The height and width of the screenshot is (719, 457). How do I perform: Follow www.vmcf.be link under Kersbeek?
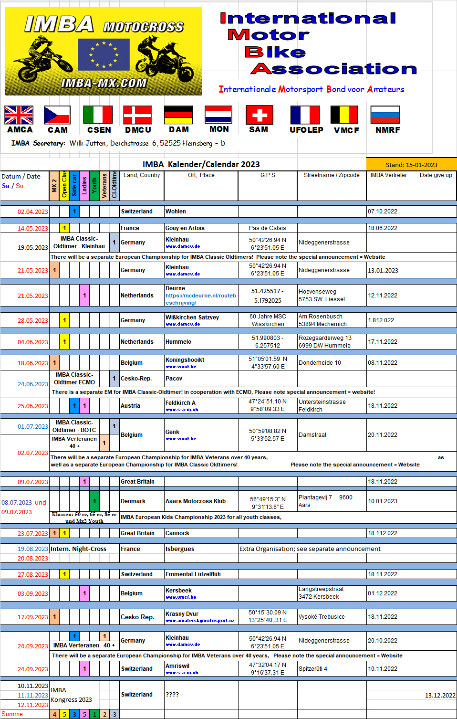[181, 597]
